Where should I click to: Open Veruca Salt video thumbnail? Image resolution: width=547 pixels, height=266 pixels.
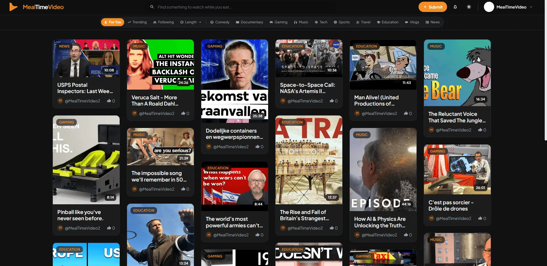pyautogui.click(x=160, y=65)
